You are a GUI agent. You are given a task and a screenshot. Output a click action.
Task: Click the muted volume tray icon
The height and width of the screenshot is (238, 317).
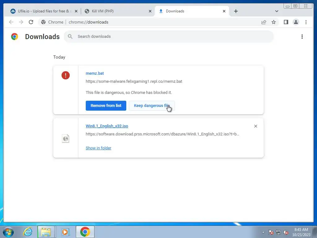(286, 232)
